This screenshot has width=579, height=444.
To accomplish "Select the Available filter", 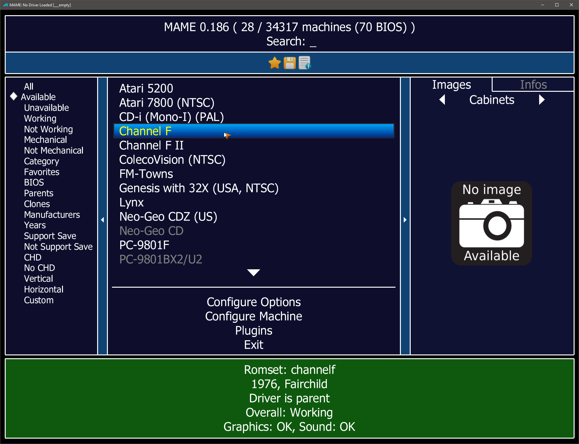I will pos(38,97).
